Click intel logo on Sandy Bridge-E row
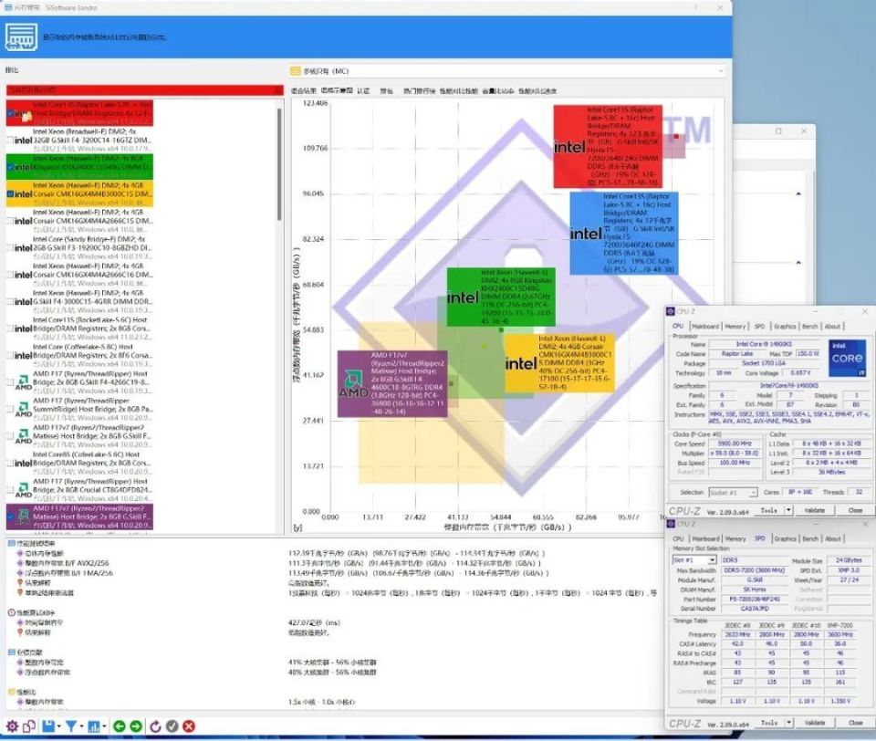Viewport: 876px width, 741px height. pyautogui.click(x=24, y=247)
